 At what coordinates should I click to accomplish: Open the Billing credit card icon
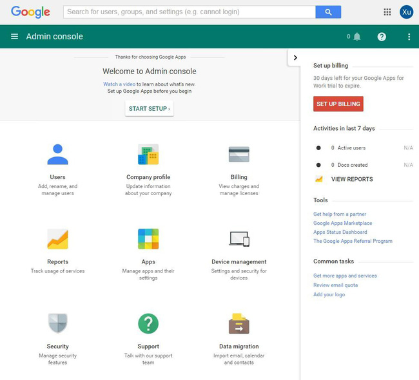(239, 154)
